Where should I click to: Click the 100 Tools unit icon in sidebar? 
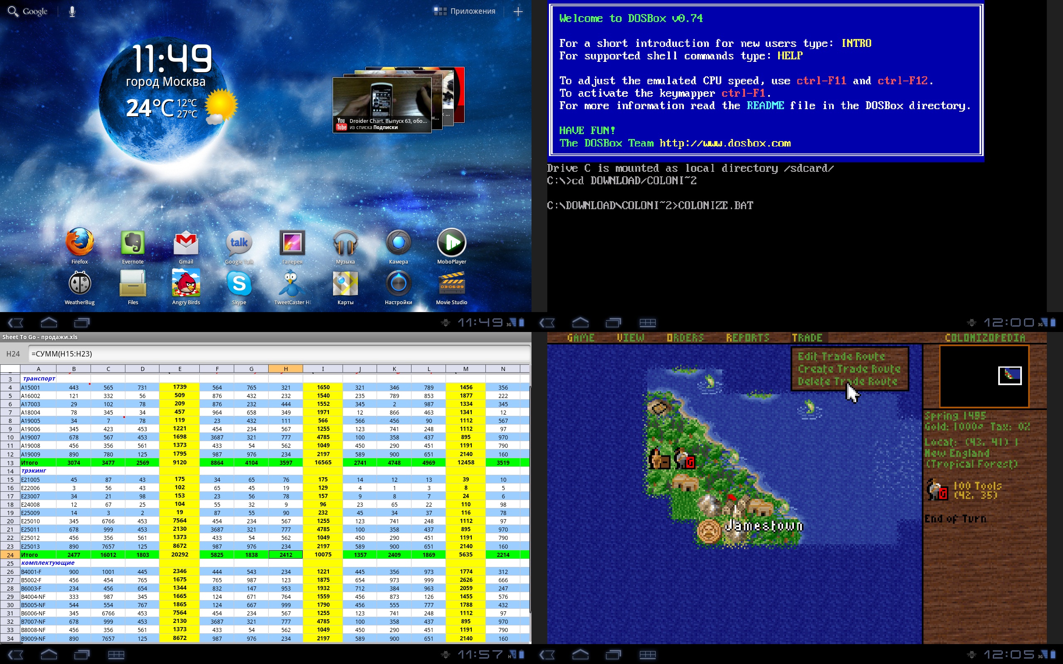click(936, 489)
